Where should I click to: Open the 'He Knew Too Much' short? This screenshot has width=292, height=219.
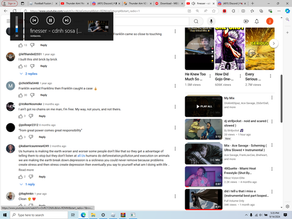coord(199,48)
